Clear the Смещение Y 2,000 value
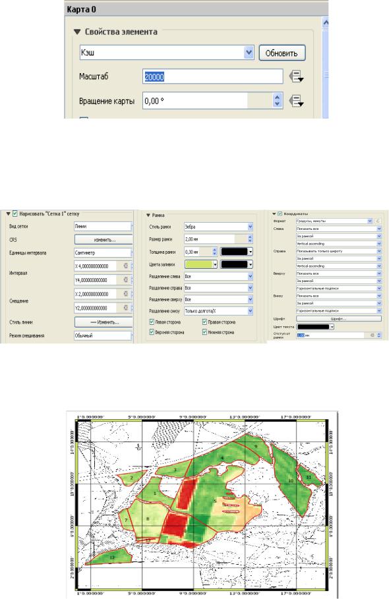 pos(125,308)
